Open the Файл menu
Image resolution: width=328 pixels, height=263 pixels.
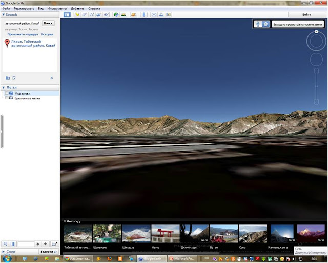click(x=6, y=9)
